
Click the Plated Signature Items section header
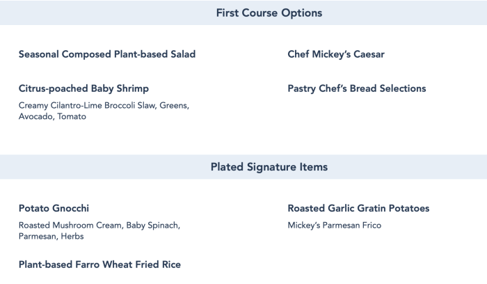pos(269,167)
